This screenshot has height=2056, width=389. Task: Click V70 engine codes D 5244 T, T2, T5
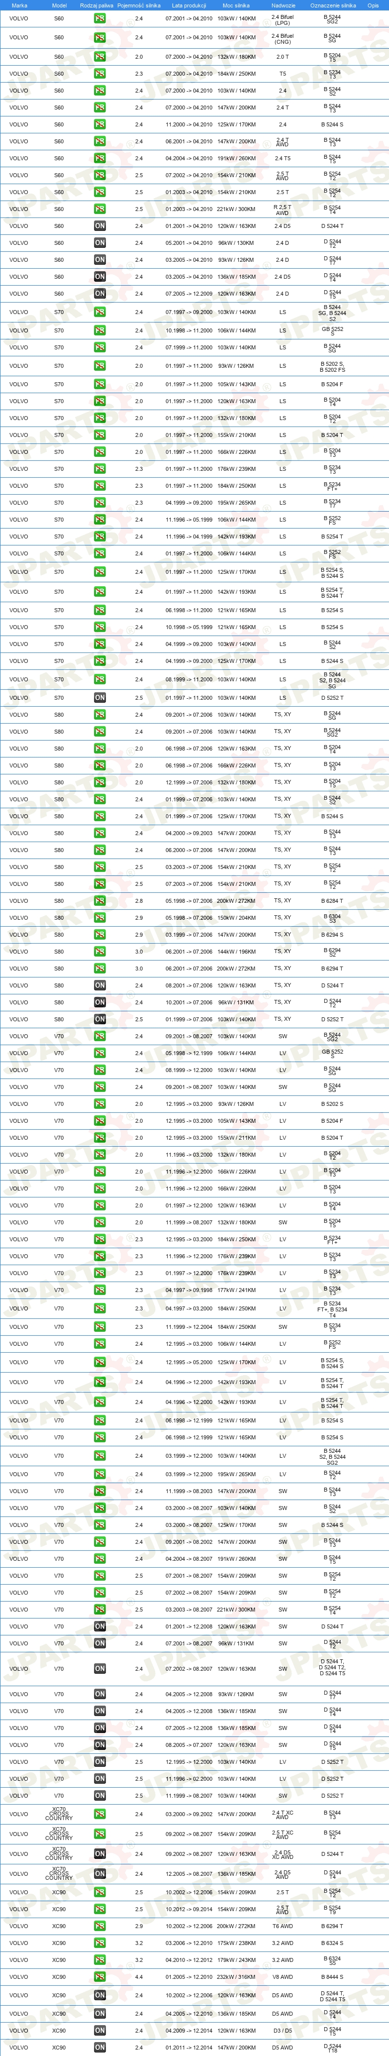[332, 1668]
